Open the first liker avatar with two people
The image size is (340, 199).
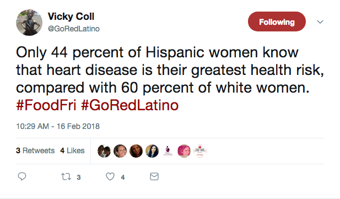tap(104, 151)
